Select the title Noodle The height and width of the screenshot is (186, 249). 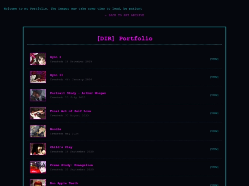56,129
